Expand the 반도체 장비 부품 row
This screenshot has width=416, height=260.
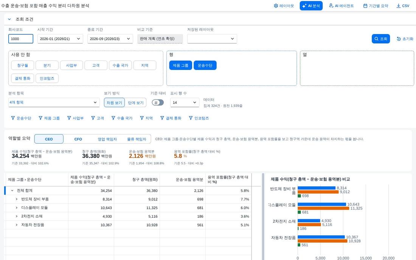pos(16,199)
